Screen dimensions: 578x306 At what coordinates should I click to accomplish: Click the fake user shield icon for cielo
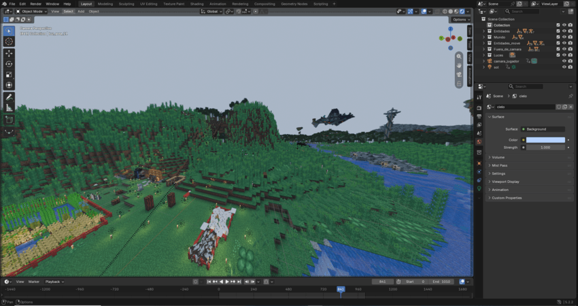[x=559, y=107]
